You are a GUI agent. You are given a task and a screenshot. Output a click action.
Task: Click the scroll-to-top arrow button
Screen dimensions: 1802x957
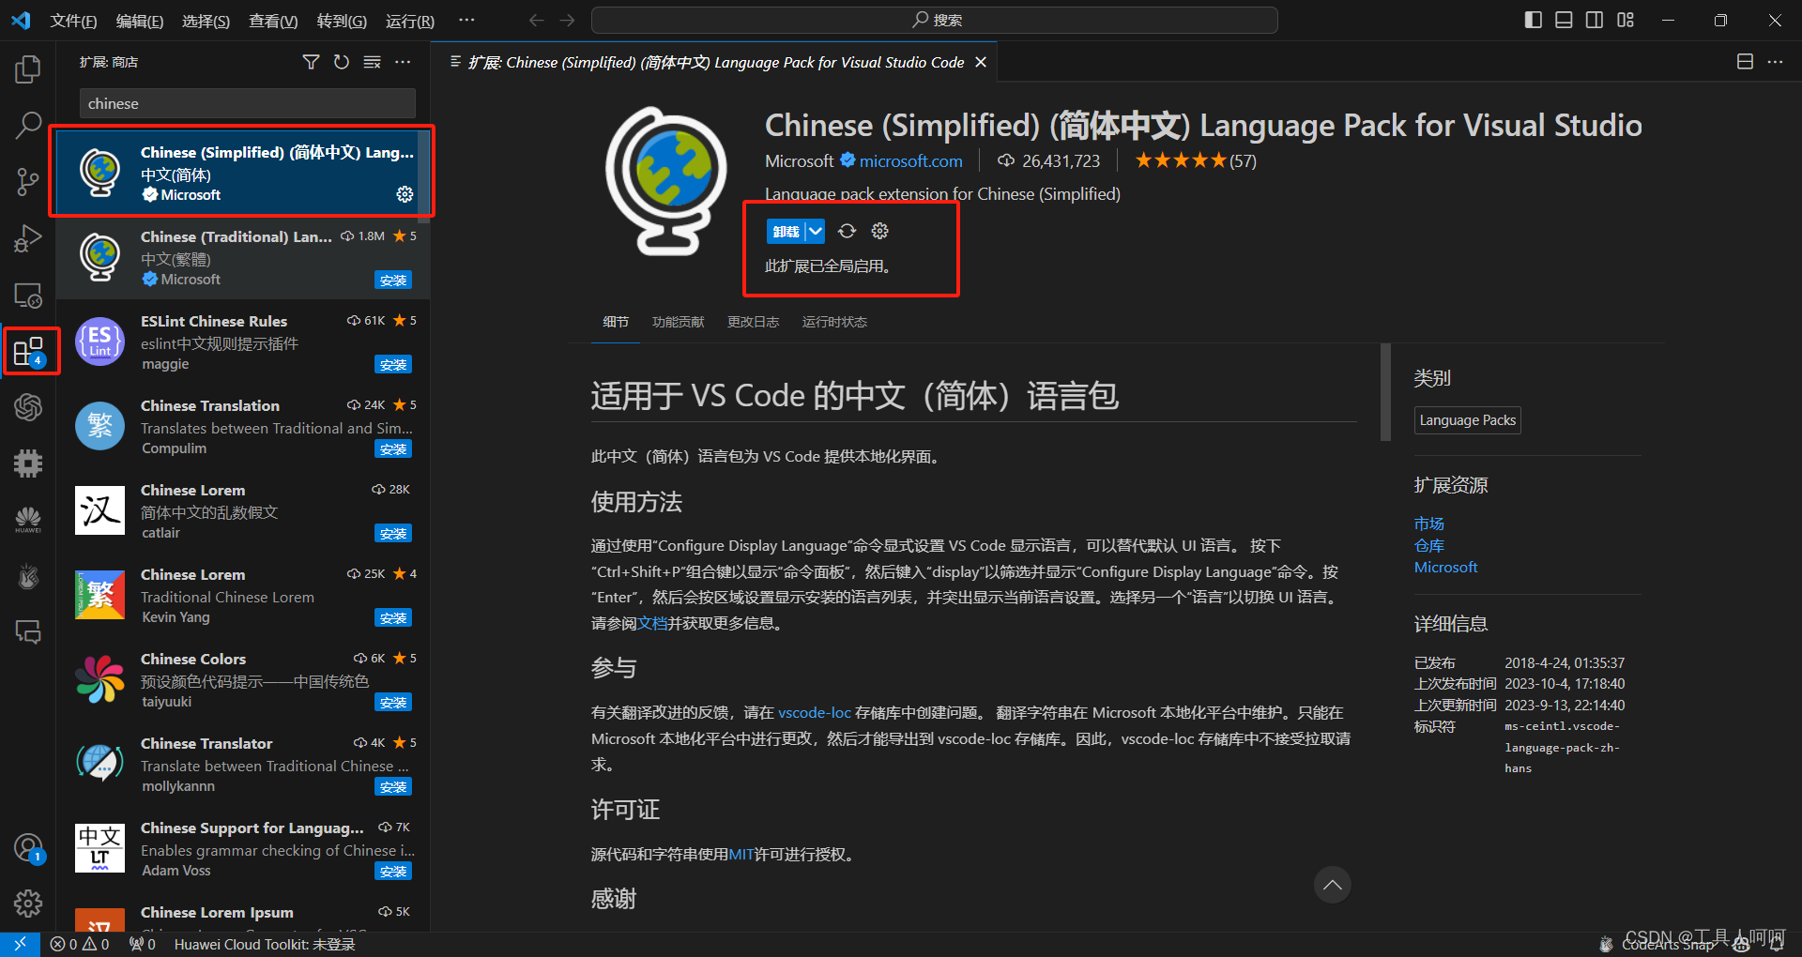pos(1332,885)
